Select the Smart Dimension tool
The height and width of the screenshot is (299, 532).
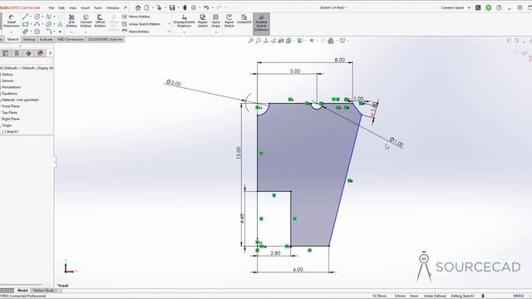(x=11, y=21)
